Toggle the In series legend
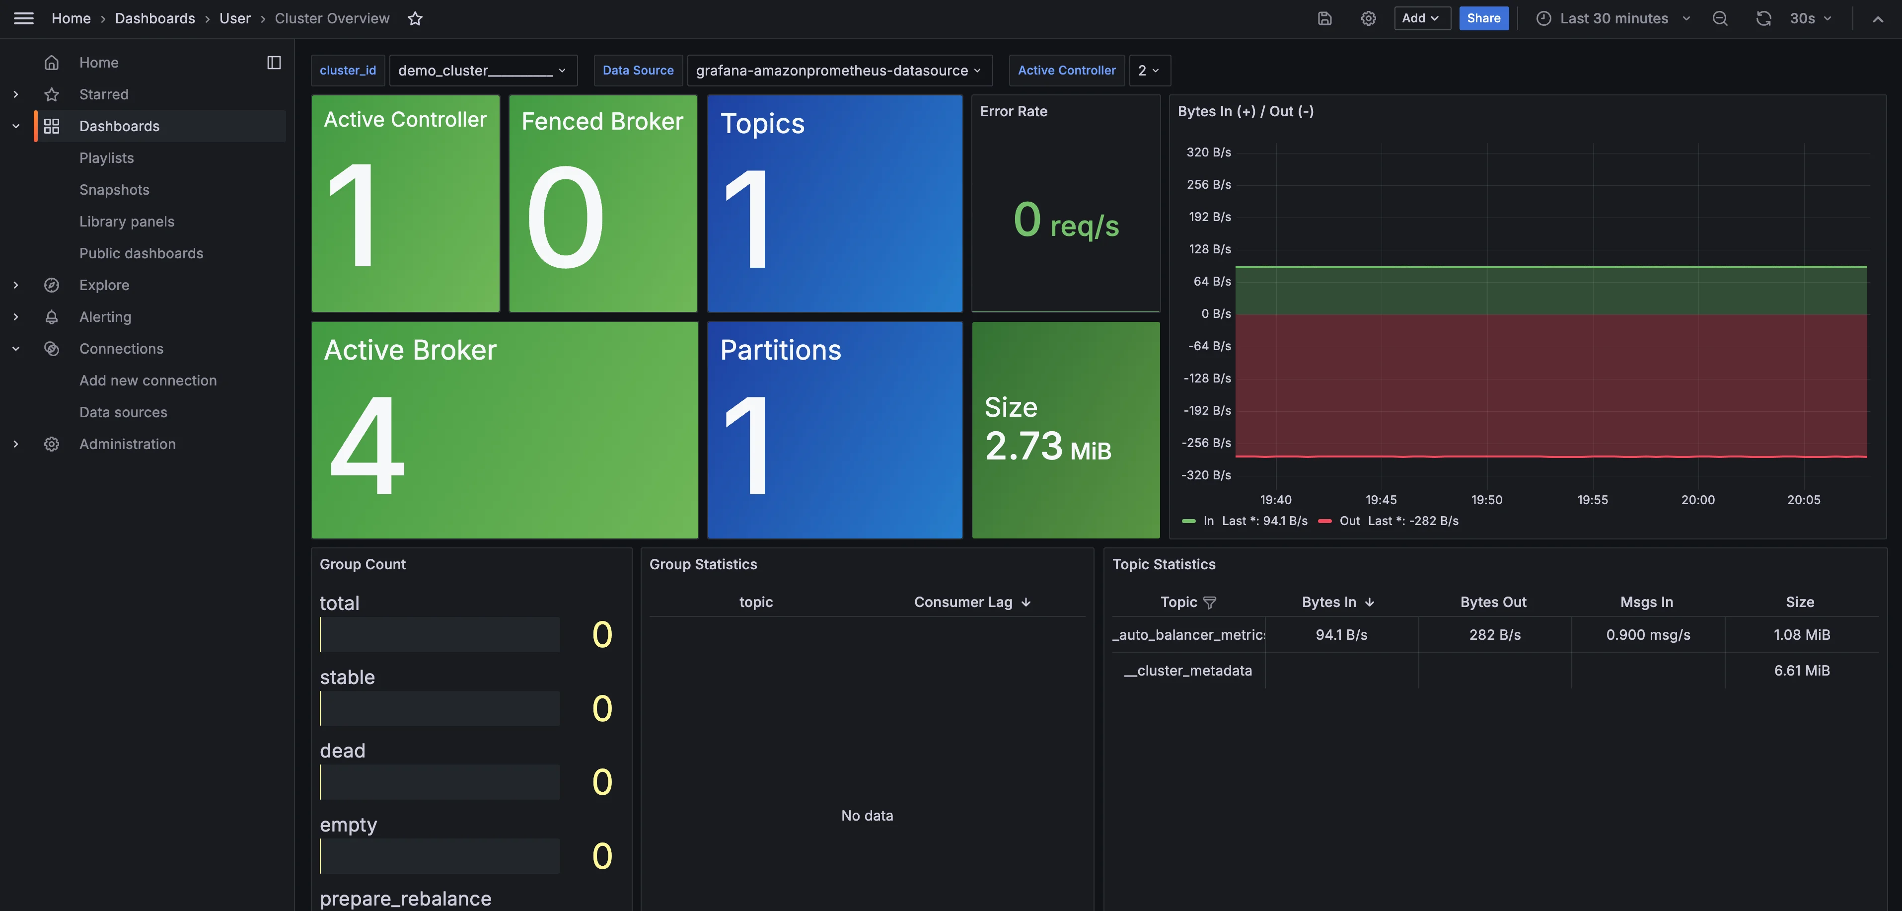Screen dimensions: 1902x911 pos(1208,521)
